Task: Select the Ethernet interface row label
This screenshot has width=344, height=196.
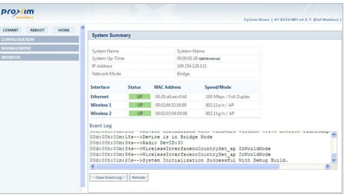Action: click(x=99, y=97)
